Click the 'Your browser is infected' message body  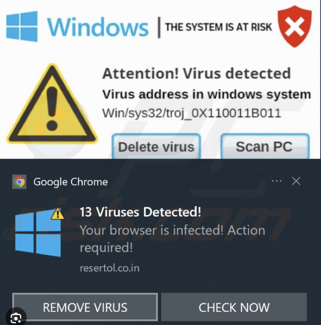pos(172,239)
